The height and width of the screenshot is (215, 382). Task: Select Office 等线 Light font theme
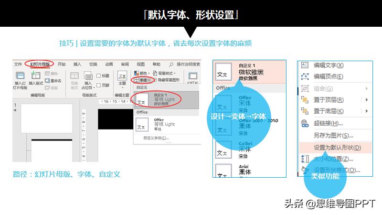tap(167, 124)
